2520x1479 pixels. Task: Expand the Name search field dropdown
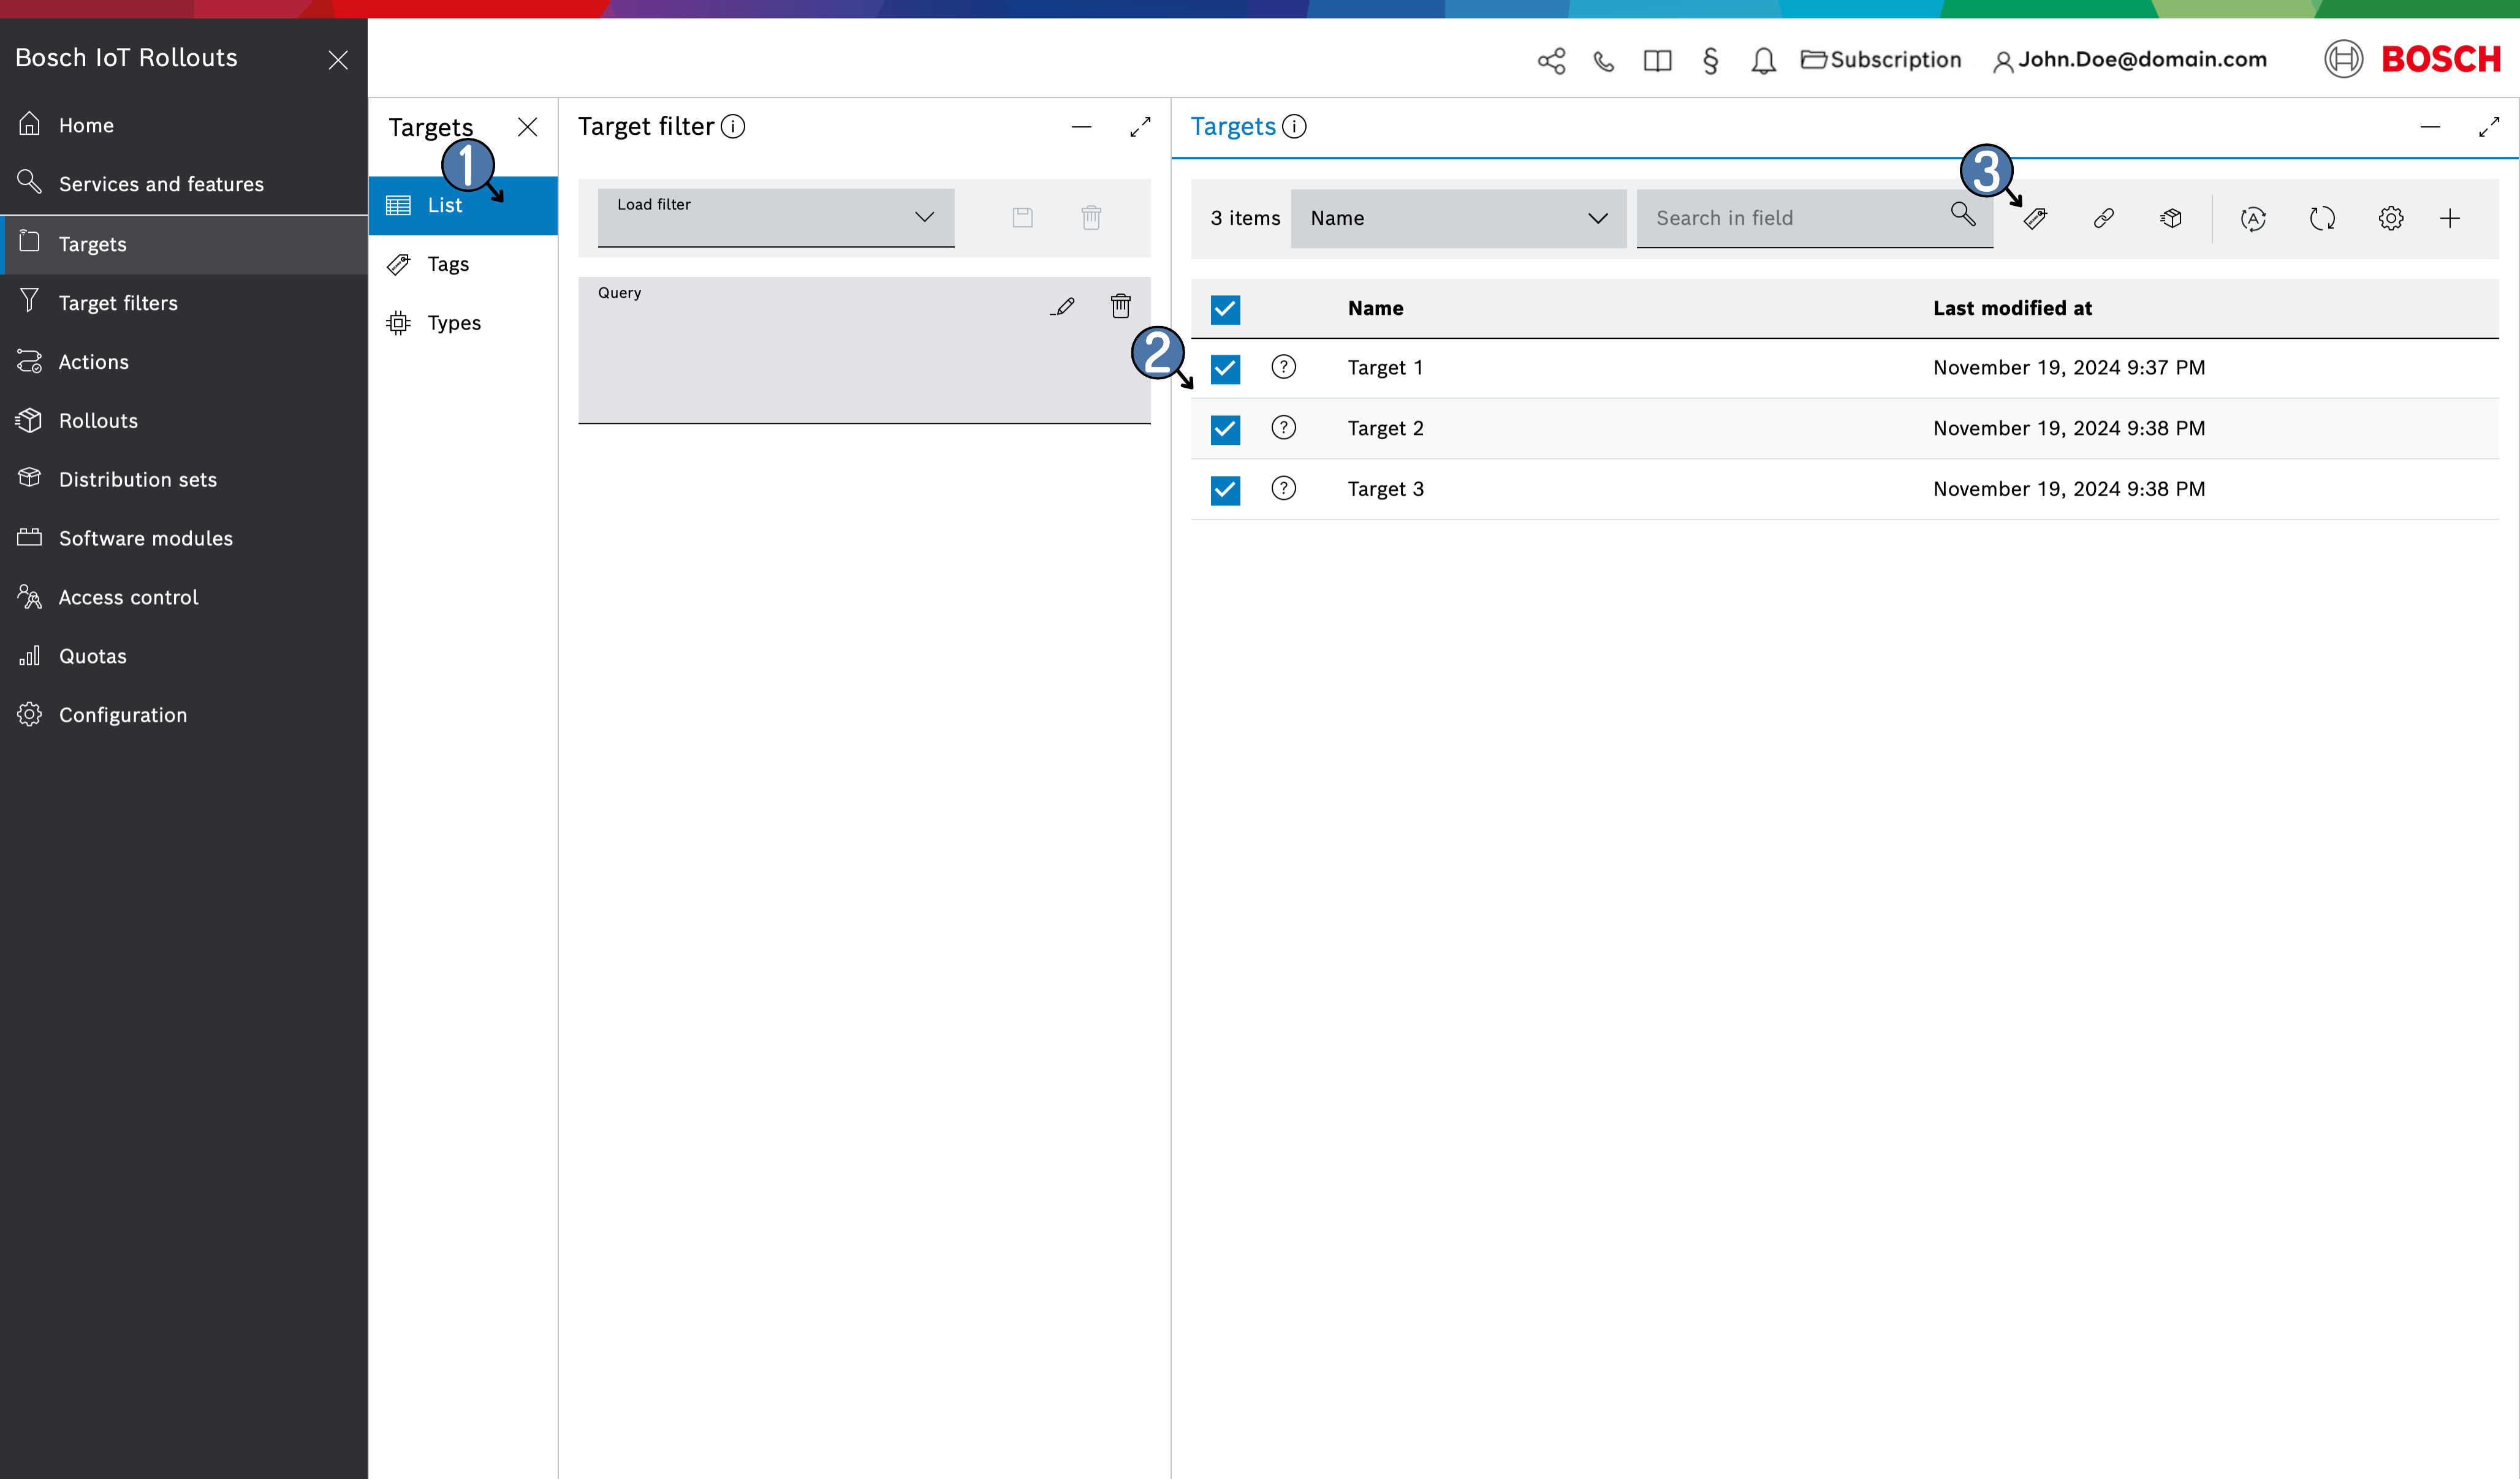click(x=1457, y=218)
